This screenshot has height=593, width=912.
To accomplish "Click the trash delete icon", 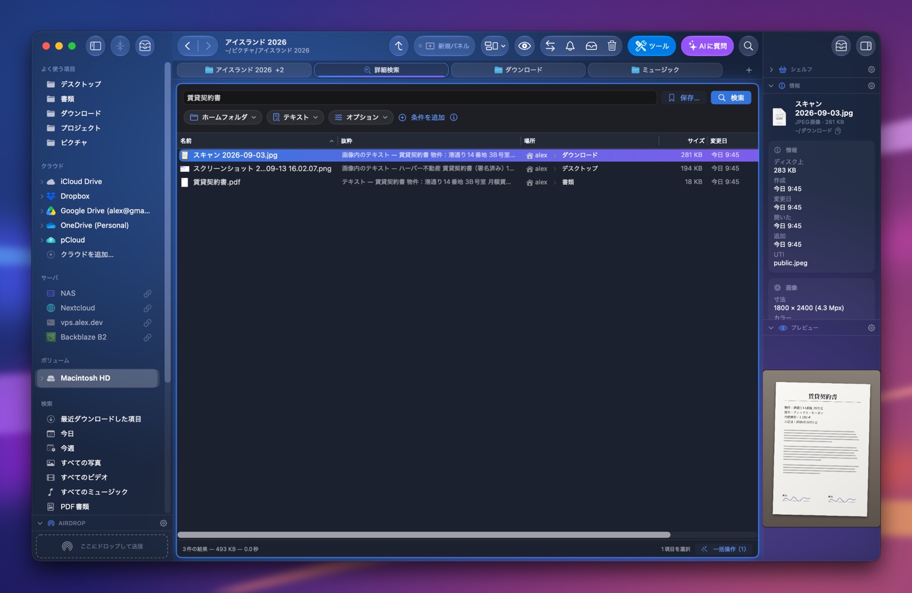I will (612, 46).
